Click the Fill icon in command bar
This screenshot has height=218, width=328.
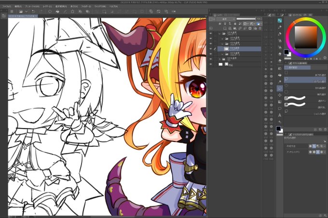tap(57, 12)
